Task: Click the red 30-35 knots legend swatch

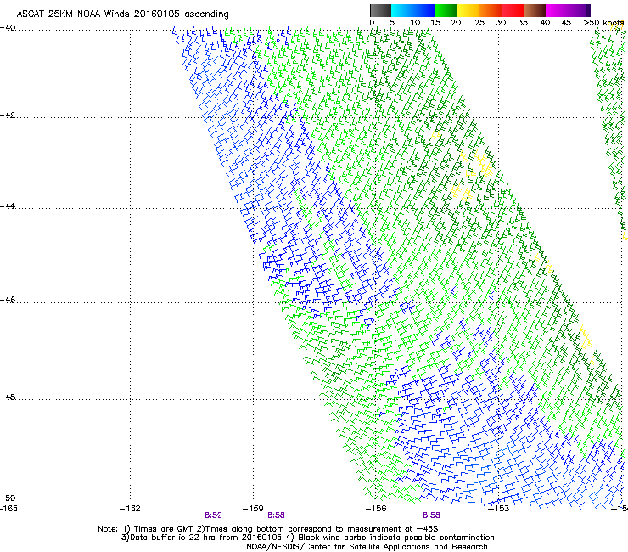Action: point(513,10)
